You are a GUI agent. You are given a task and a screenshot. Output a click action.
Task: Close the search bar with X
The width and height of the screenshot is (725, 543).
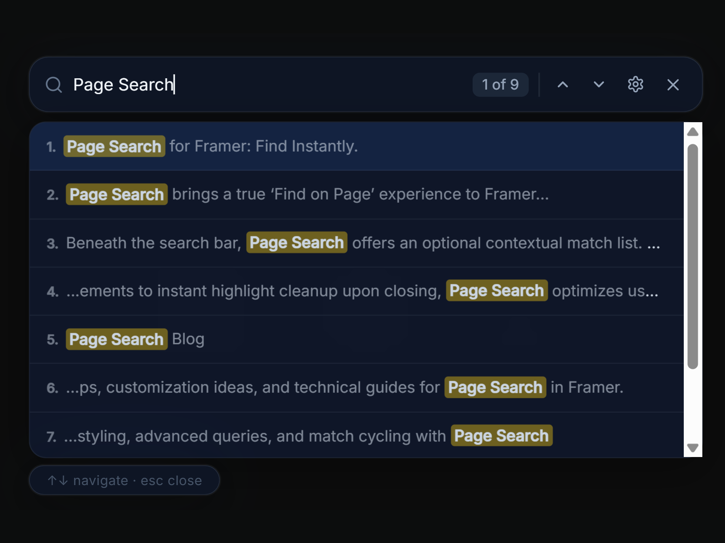pos(673,85)
